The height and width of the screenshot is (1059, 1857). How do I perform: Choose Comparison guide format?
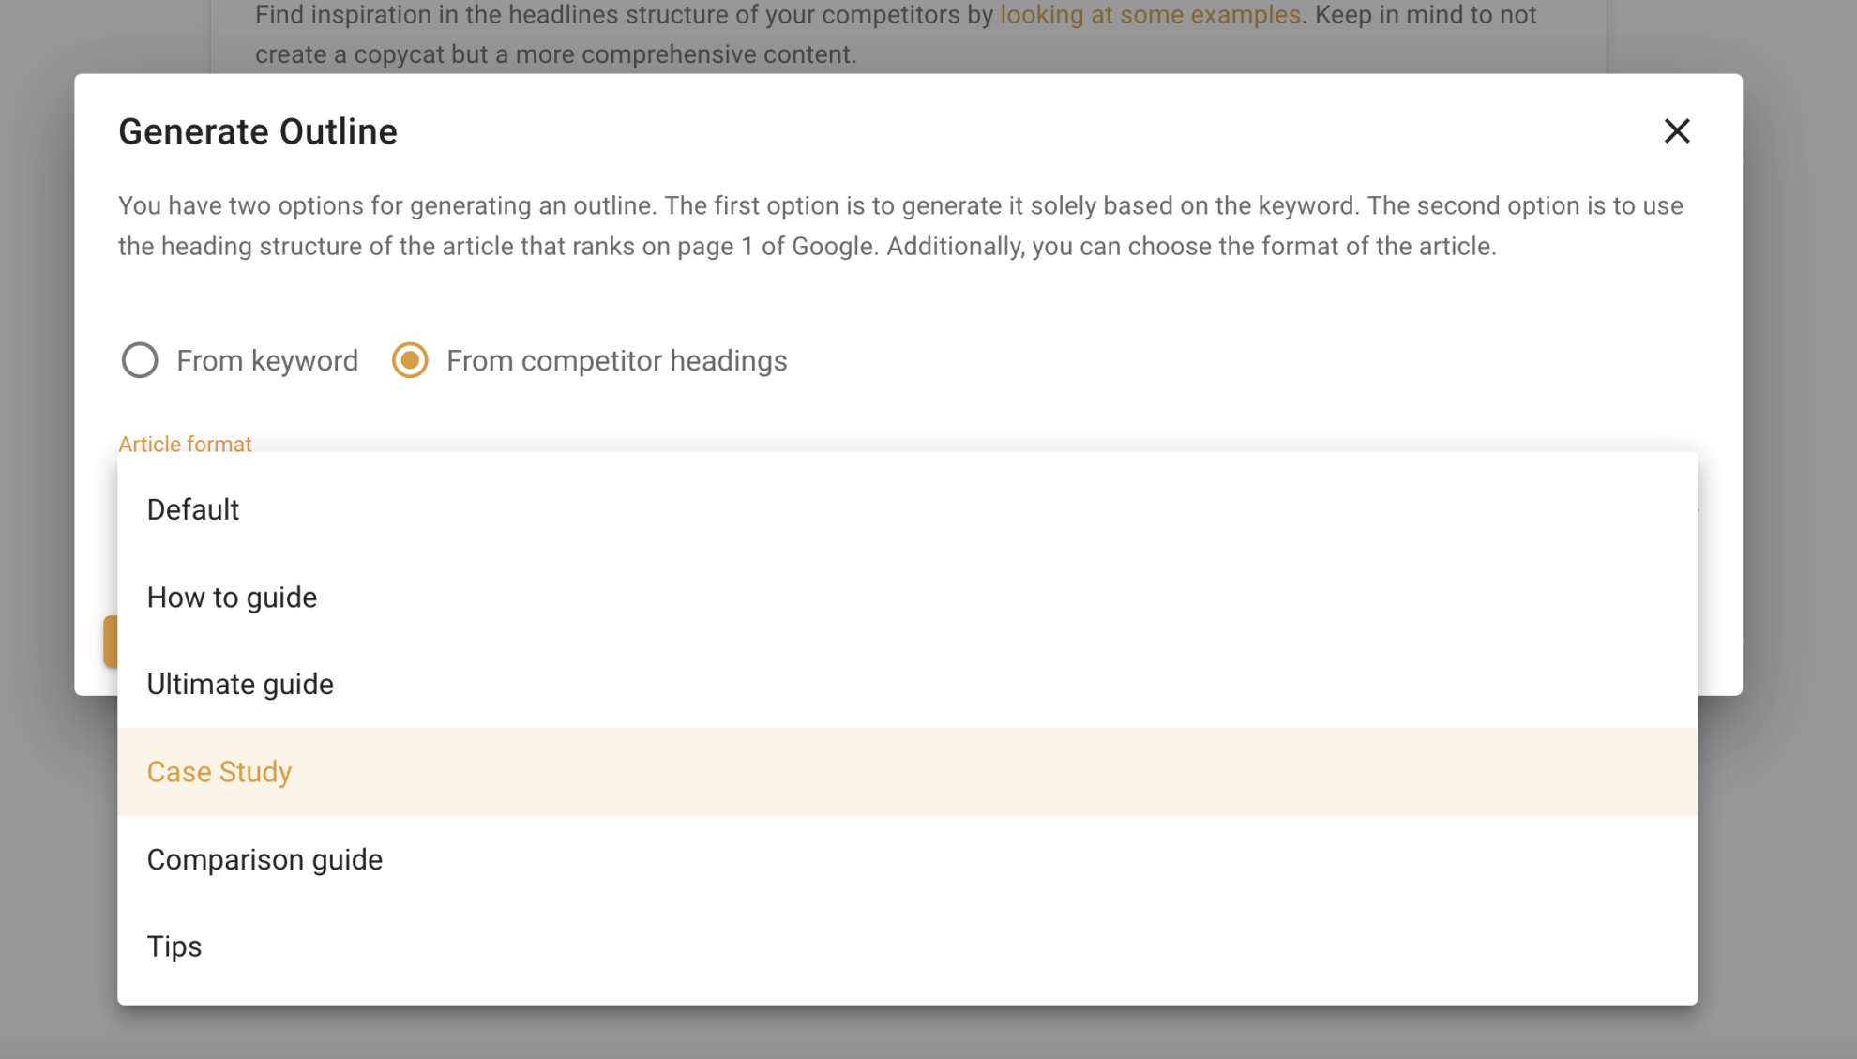[264, 858]
